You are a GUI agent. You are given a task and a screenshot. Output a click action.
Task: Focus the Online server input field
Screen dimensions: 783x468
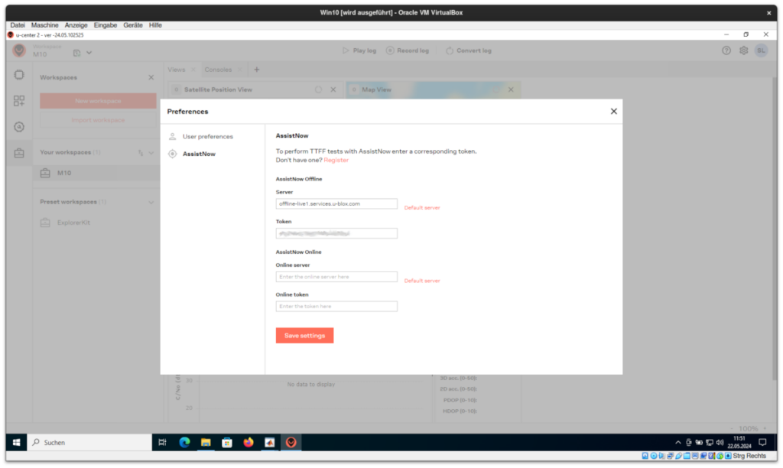click(x=336, y=277)
